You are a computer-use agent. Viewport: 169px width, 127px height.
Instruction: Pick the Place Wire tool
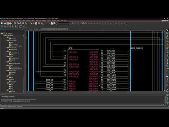[167, 36]
